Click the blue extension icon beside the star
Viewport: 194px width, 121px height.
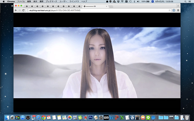(x=174, y=10)
